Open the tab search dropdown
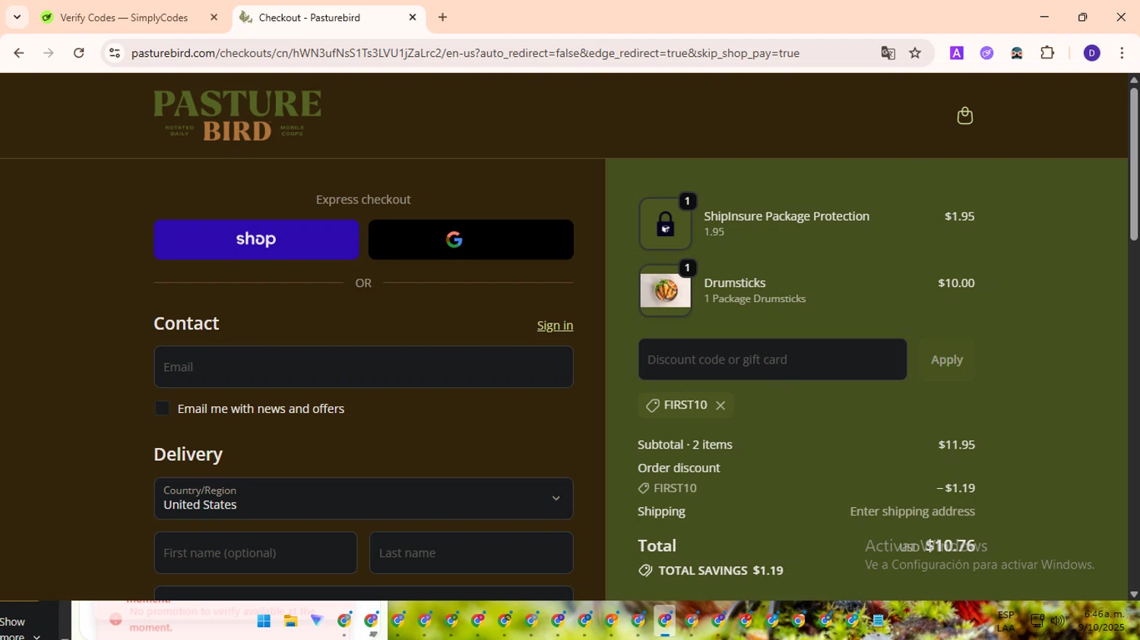Screen dimensions: 1140x640 coord(17,17)
